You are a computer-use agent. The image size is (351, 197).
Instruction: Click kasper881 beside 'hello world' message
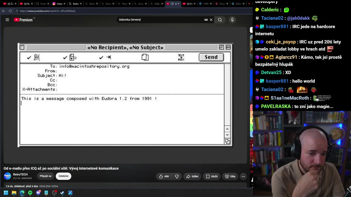(277, 81)
